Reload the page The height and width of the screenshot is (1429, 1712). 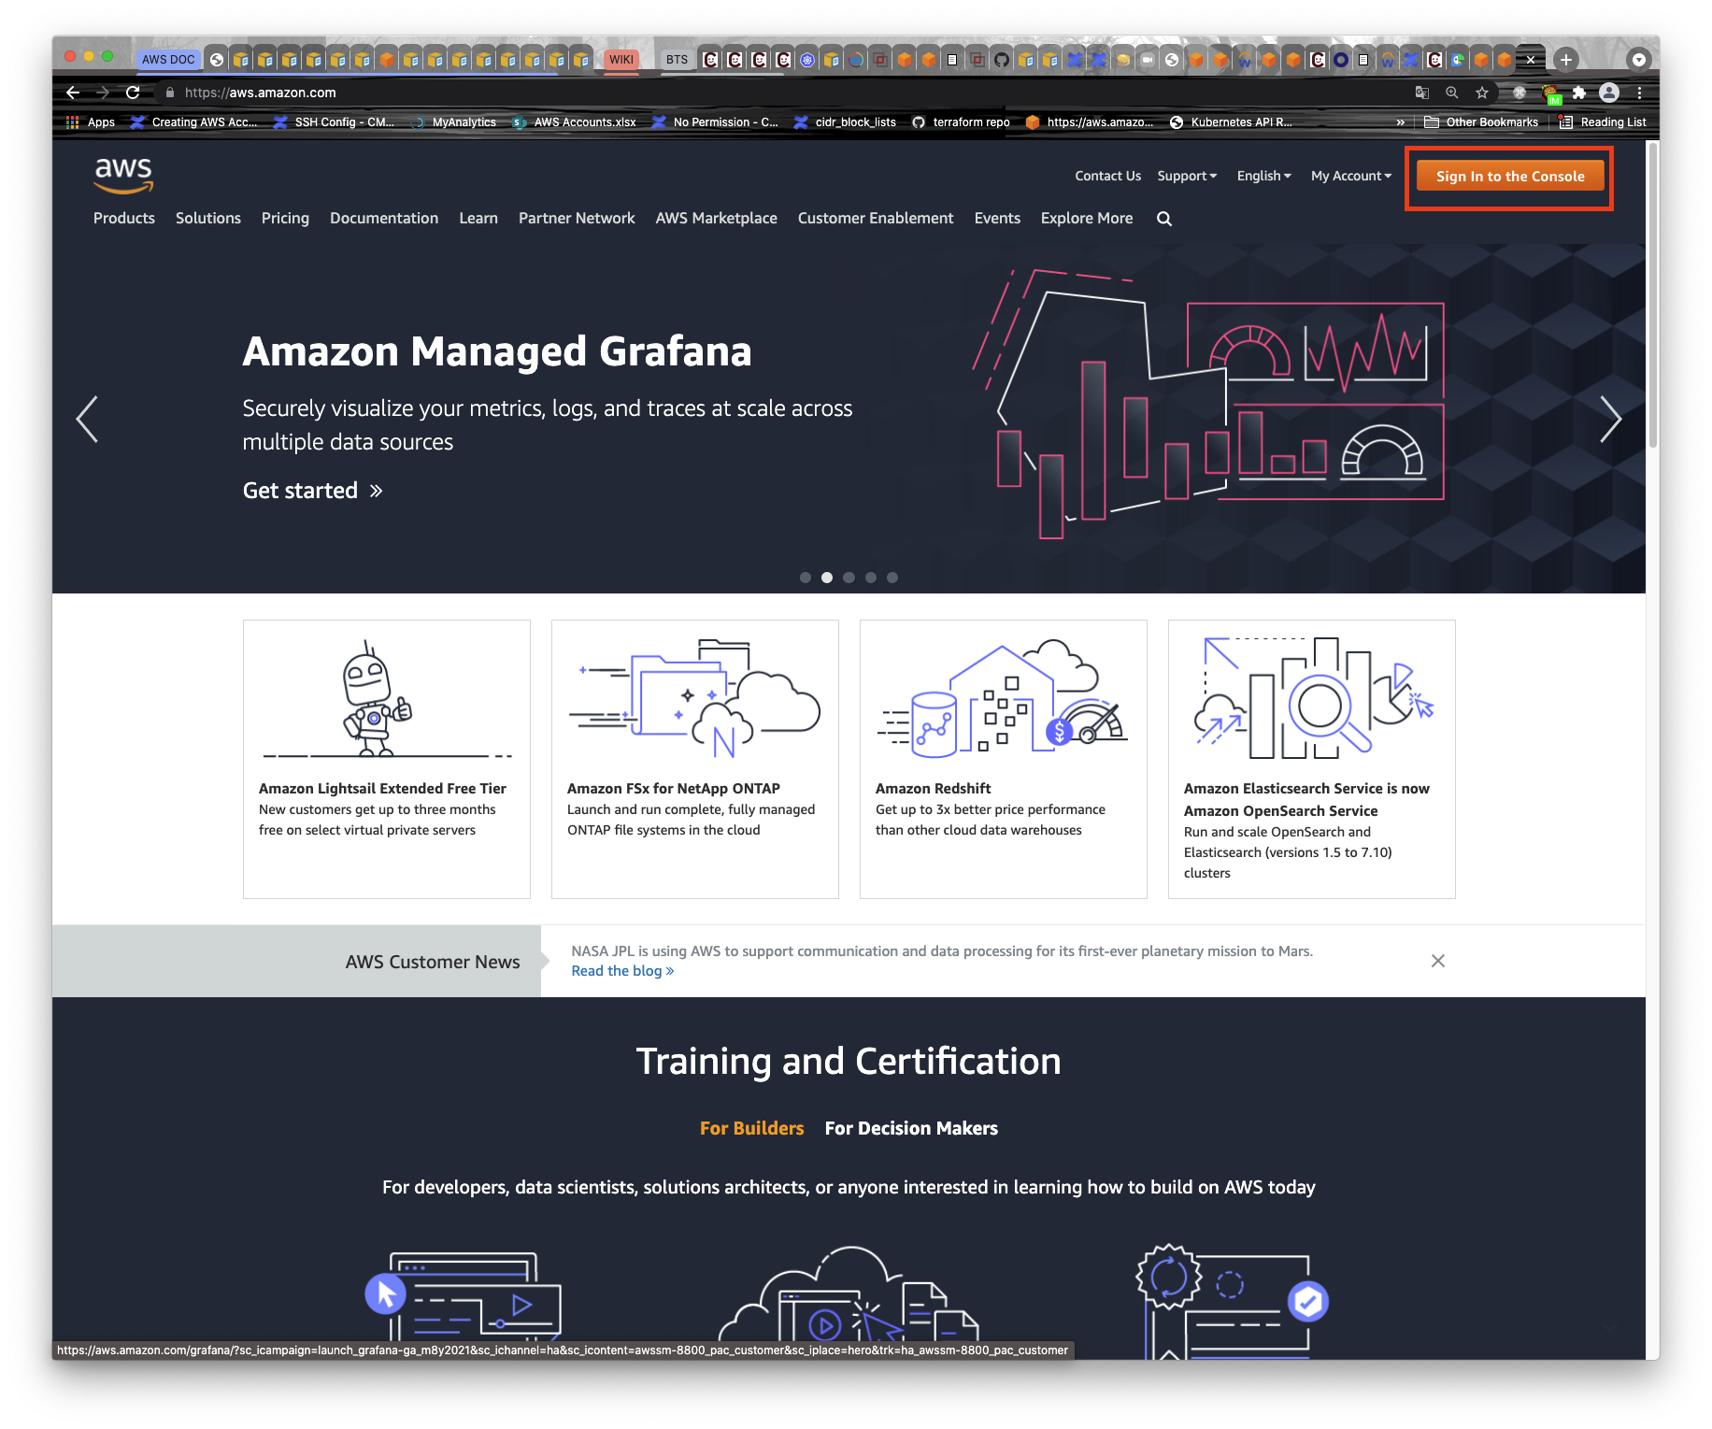[133, 93]
